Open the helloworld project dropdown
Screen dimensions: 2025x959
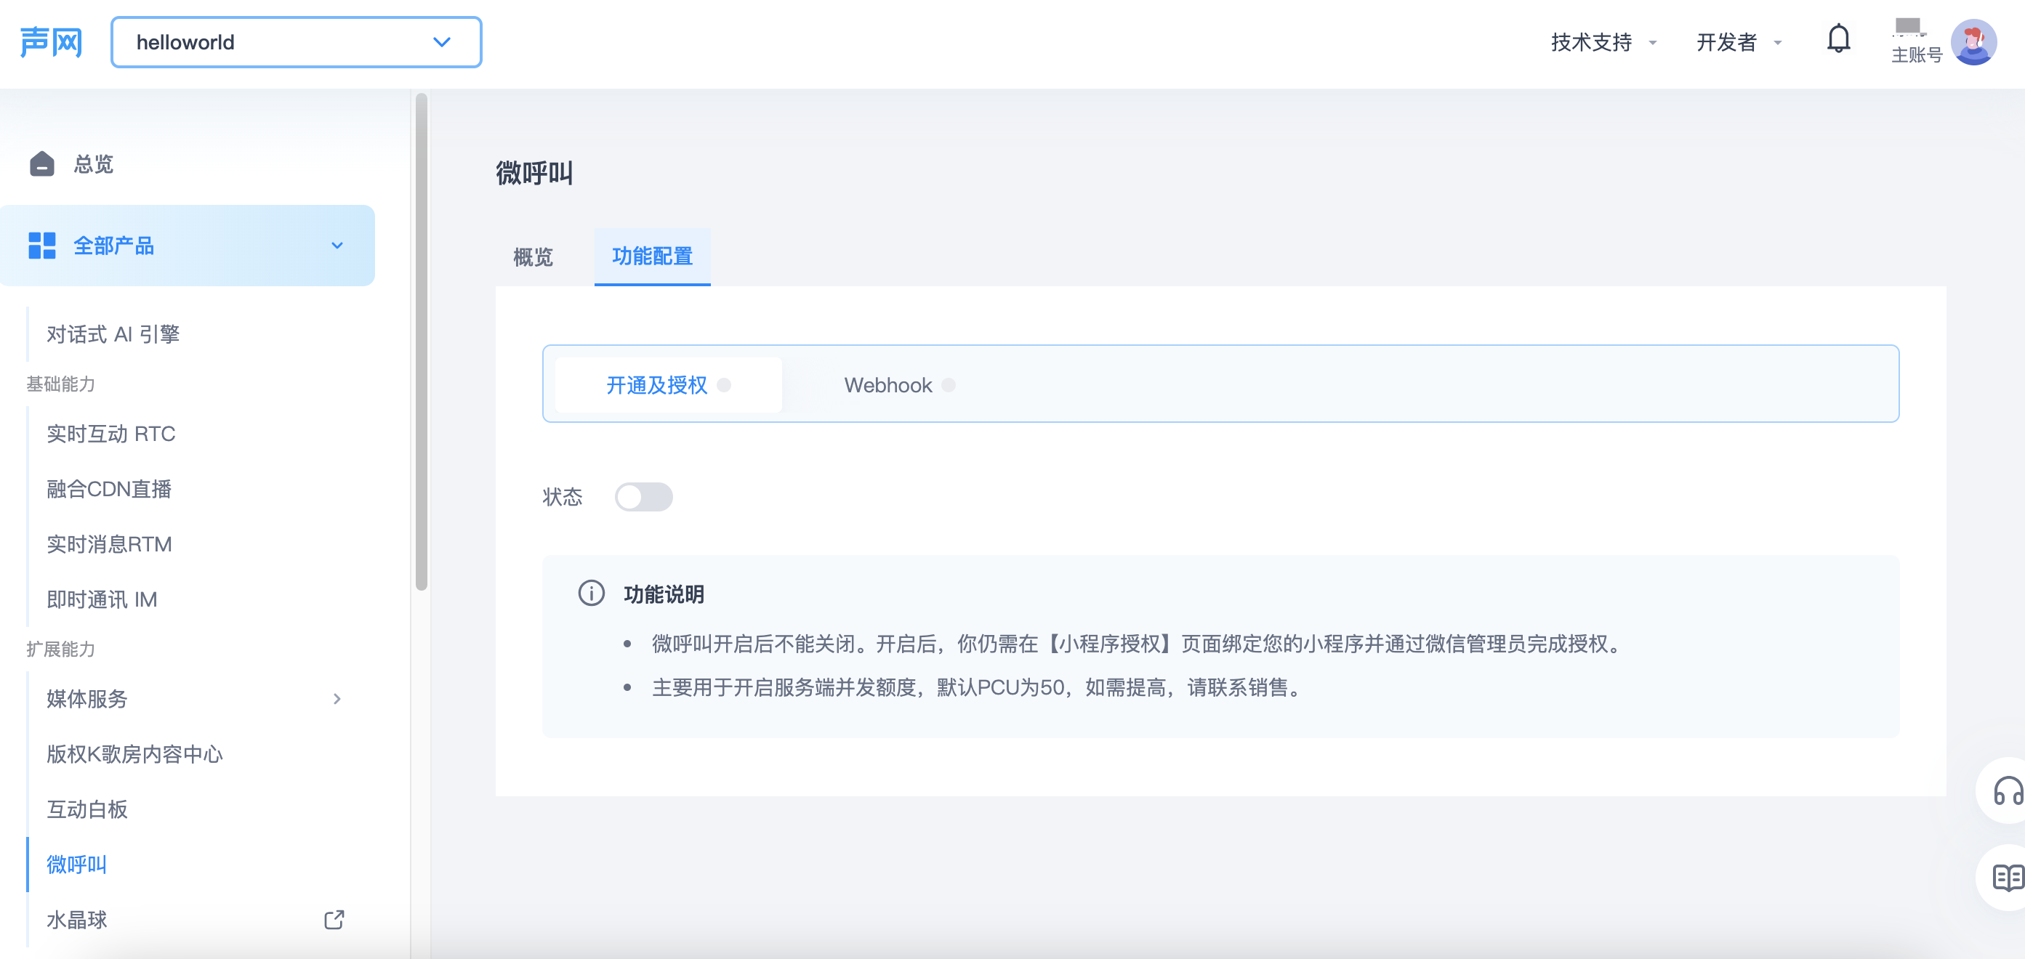441,41
